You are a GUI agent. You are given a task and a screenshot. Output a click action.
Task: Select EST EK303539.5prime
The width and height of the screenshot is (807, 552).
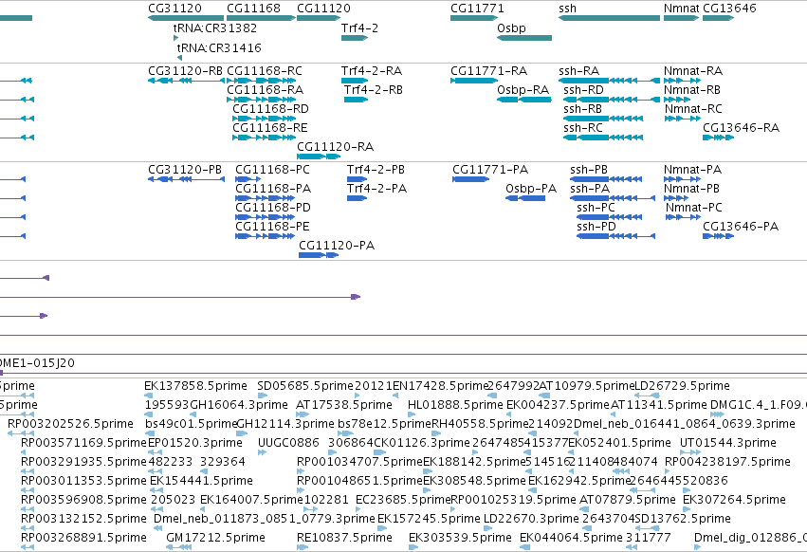460,538
